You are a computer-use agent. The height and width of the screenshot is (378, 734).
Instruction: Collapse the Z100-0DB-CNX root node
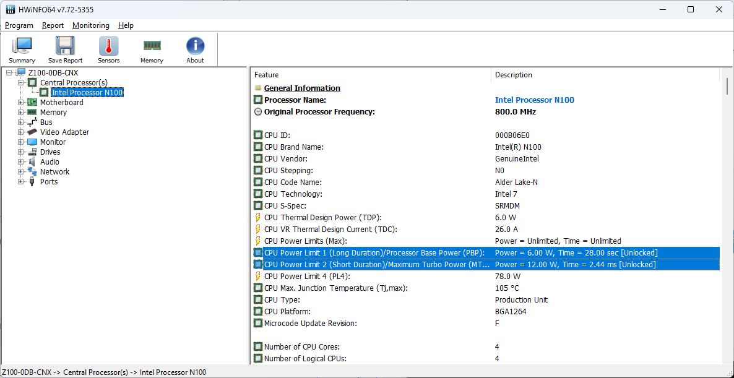(9, 72)
